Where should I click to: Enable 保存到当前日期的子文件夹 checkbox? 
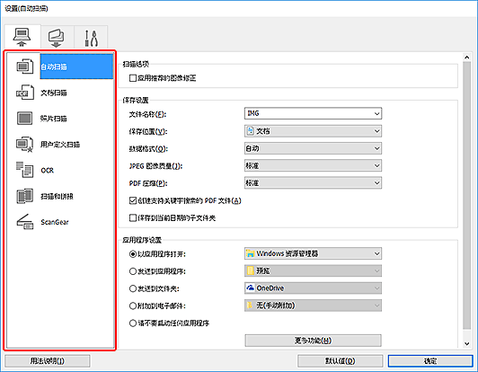coord(133,218)
